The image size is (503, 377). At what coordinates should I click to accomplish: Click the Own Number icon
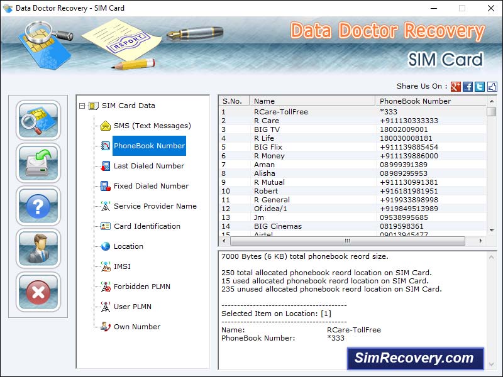click(106, 327)
